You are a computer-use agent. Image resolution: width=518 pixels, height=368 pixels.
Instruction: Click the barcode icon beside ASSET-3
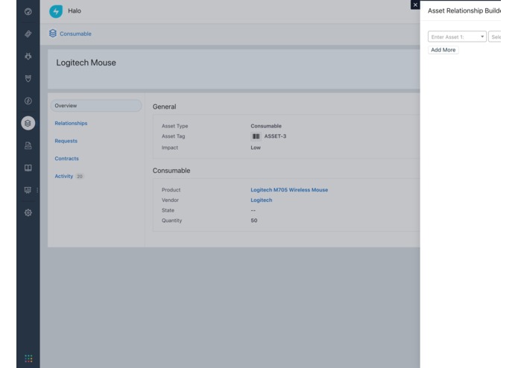(256, 136)
